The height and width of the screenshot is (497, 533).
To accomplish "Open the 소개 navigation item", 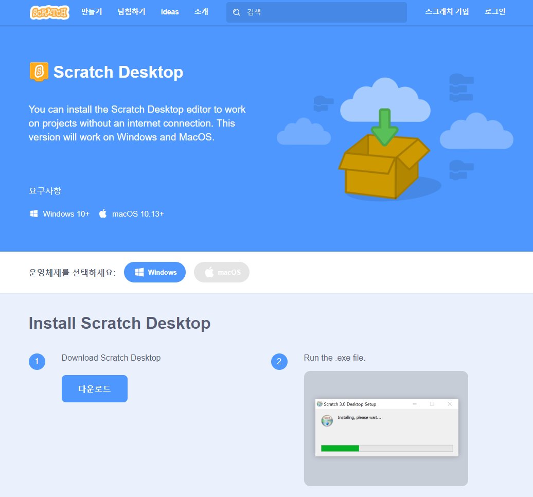I will point(201,12).
